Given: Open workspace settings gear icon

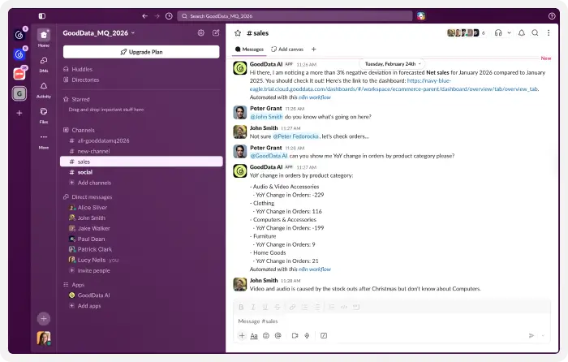Looking at the screenshot, I should (x=201, y=33).
